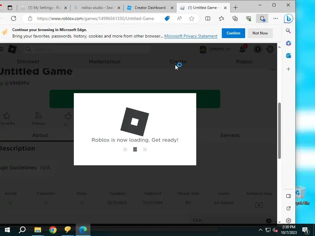This screenshot has height=236, width=315.
Task: Open Windows taskbar search
Action: click(22, 230)
